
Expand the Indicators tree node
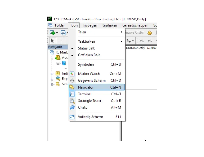pos(52,74)
